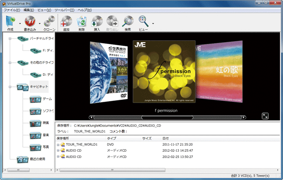Click the TOUR_THE_WORLD1 disc icon in list
The image size is (283, 180).
(x=63, y=144)
